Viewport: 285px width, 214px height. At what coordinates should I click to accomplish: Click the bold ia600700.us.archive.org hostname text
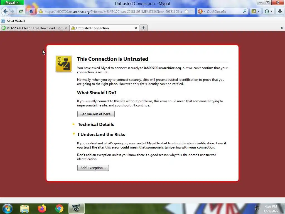coord(163,68)
